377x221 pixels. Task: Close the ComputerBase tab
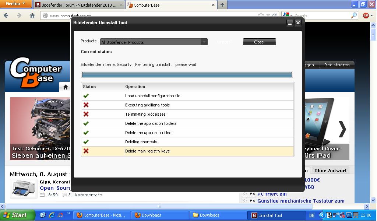click(x=213, y=5)
